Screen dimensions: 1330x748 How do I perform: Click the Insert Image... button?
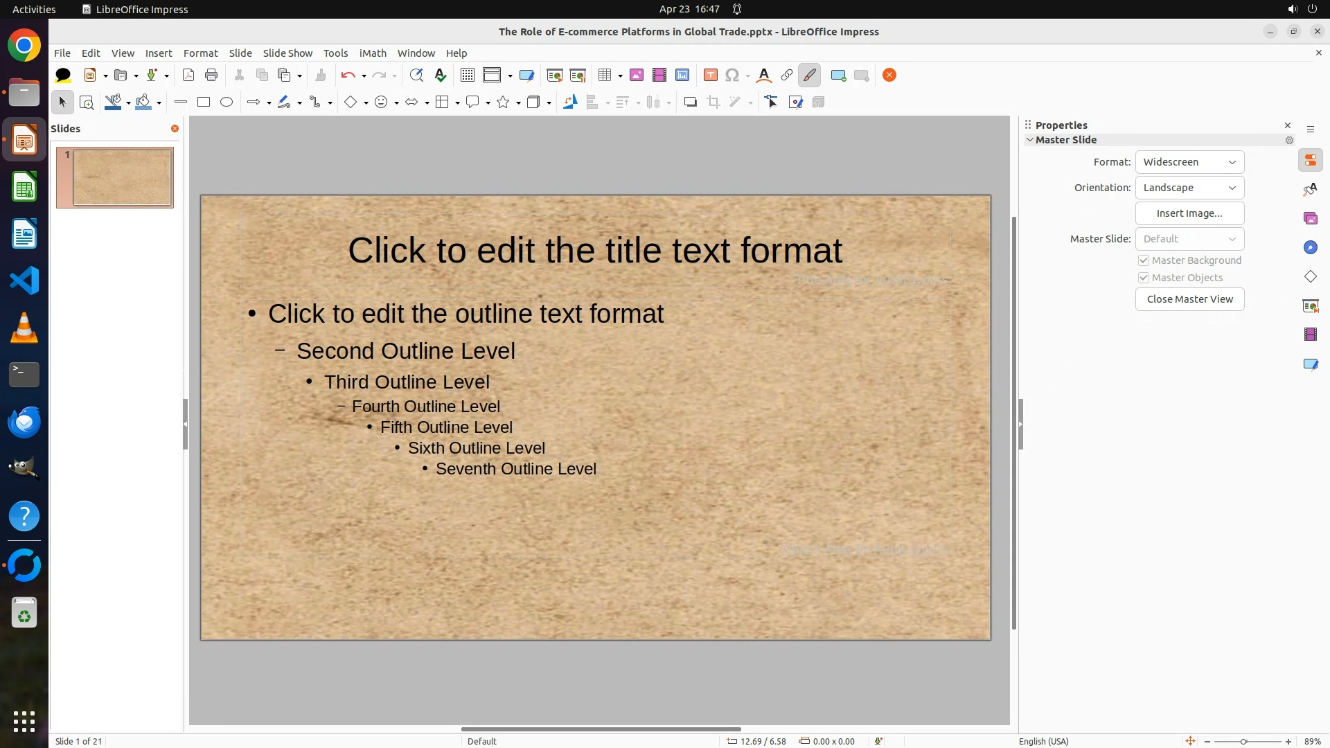click(1189, 213)
